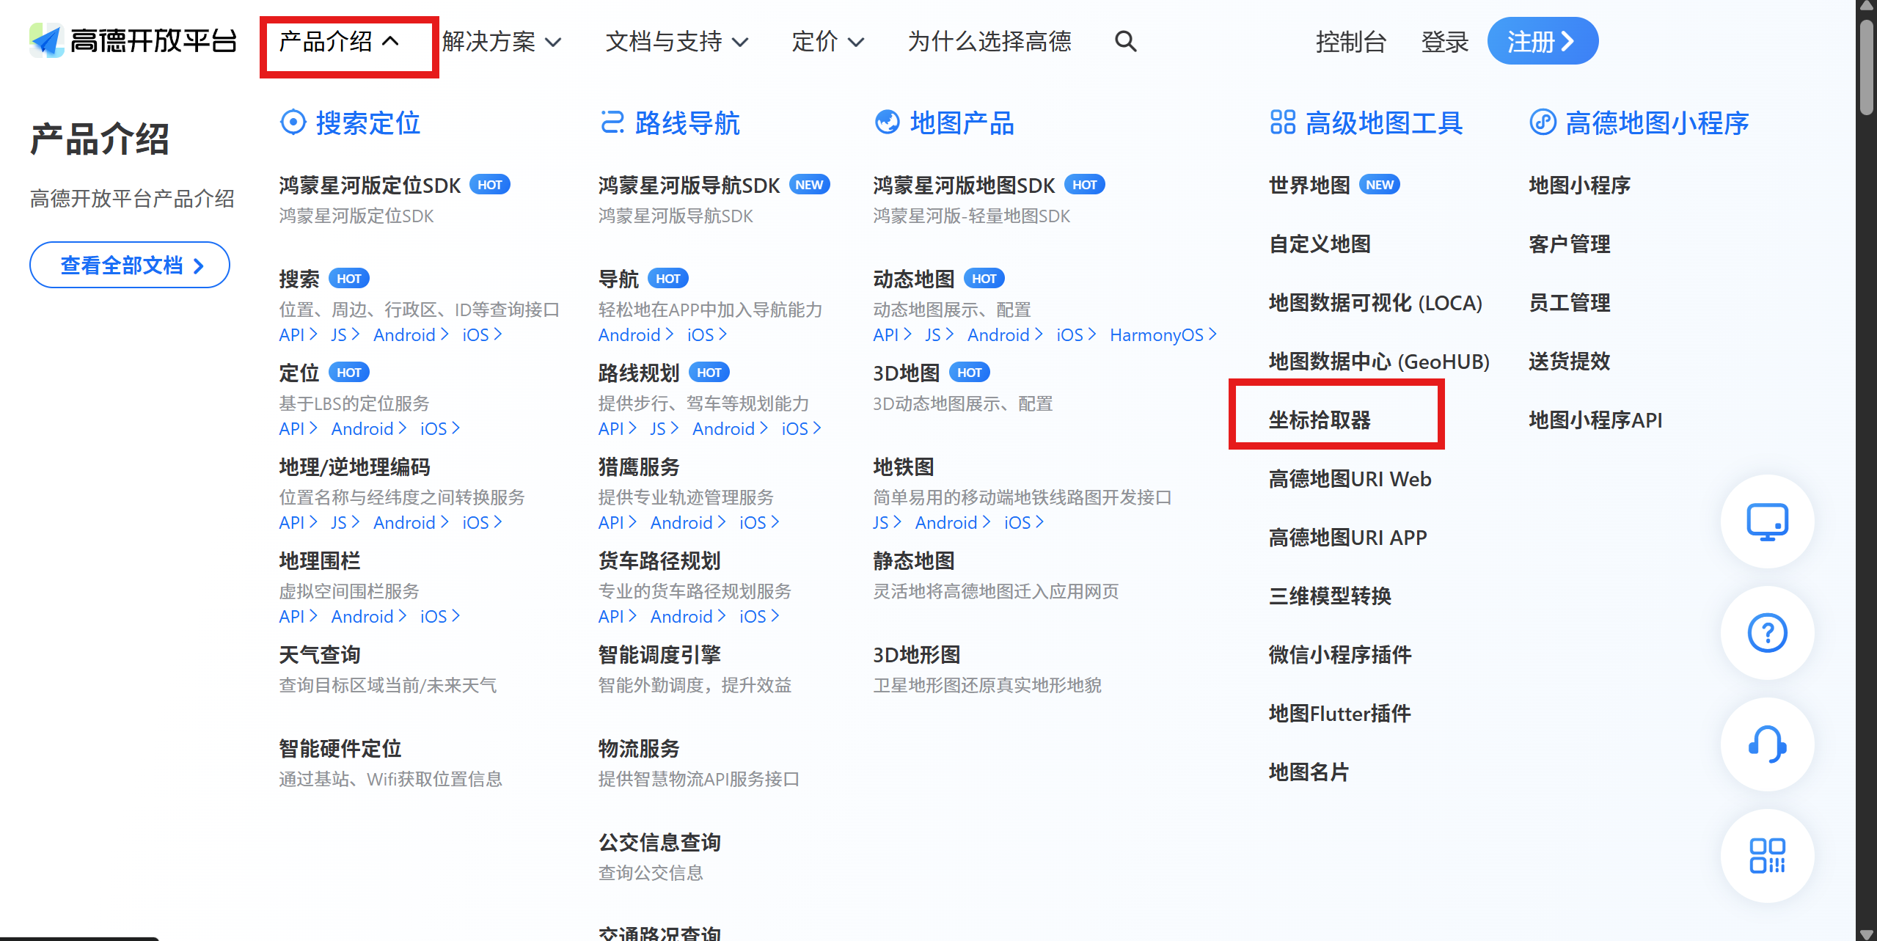
Task: Open 地图数据中心 (GeoHUB) page
Action: pos(1379,362)
